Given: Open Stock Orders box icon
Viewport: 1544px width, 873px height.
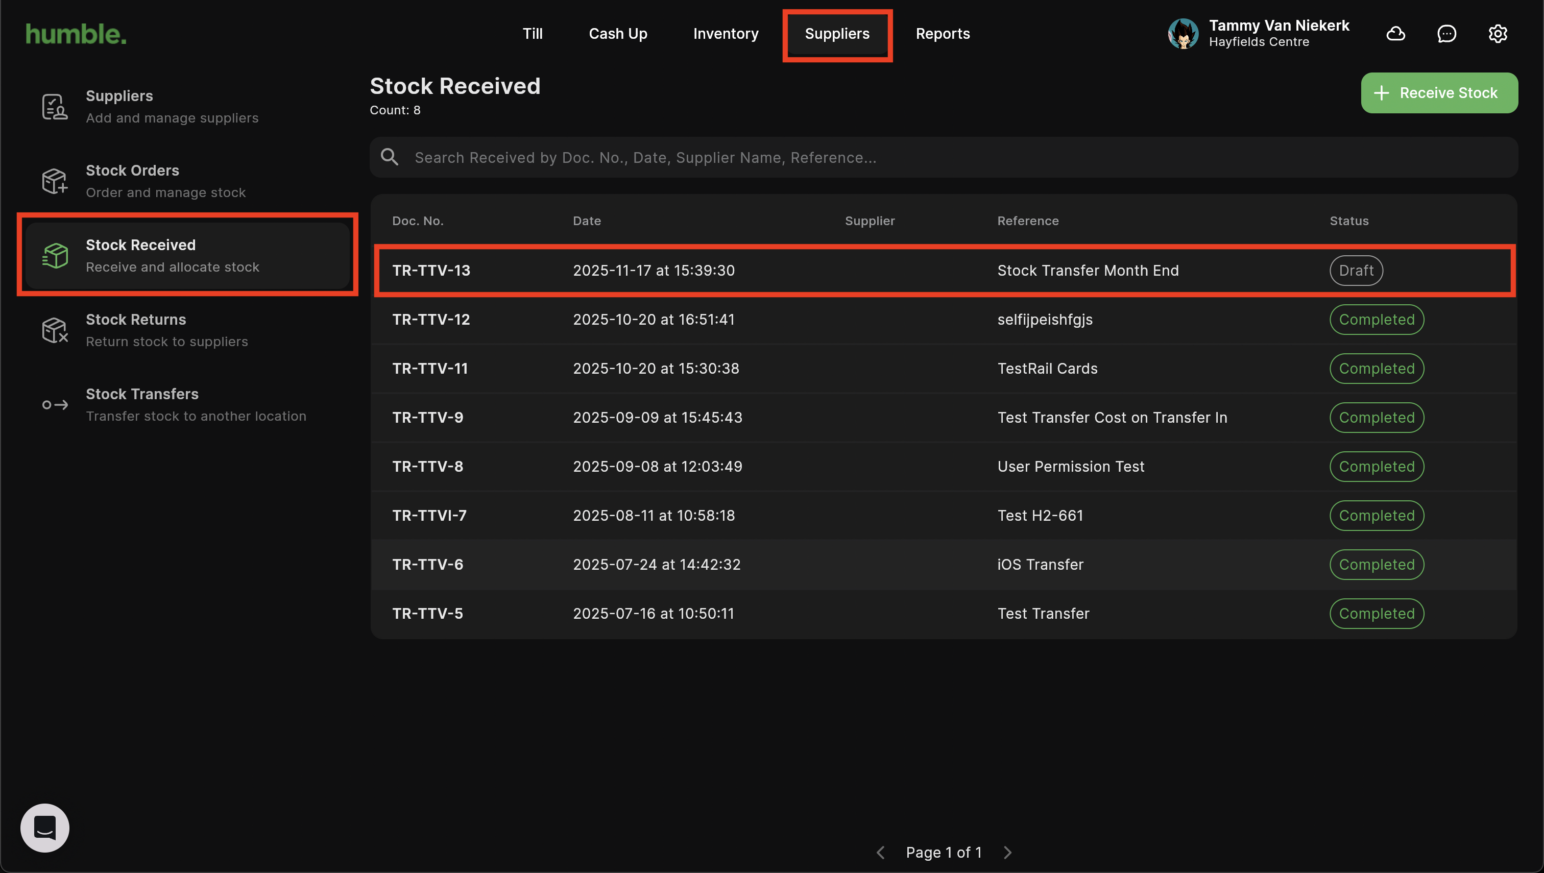Looking at the screenshot, I should pos(55,181).
